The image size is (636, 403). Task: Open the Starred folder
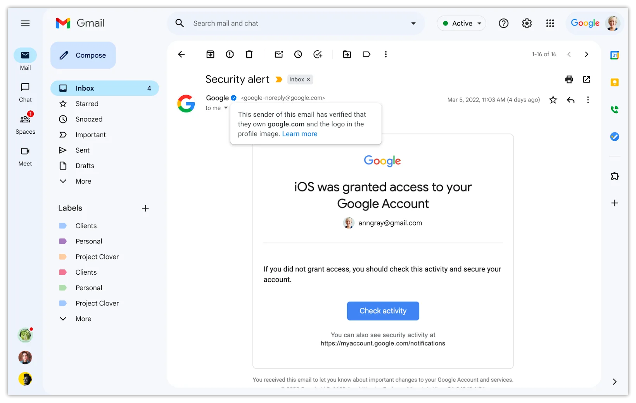[87, 104]
